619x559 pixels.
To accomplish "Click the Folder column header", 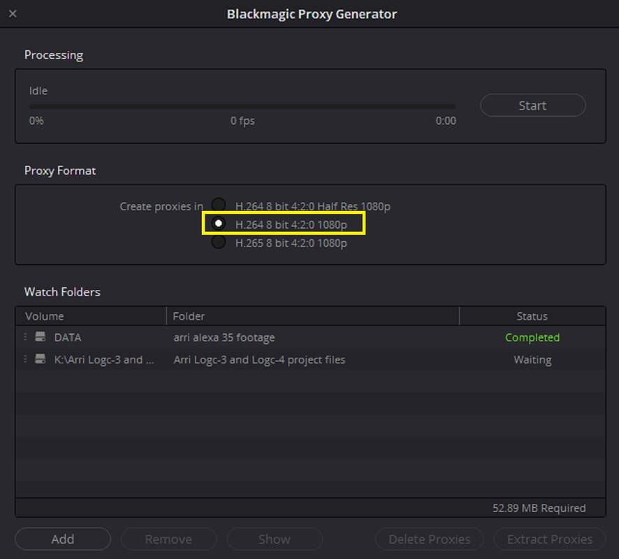I will pos(313,317).
